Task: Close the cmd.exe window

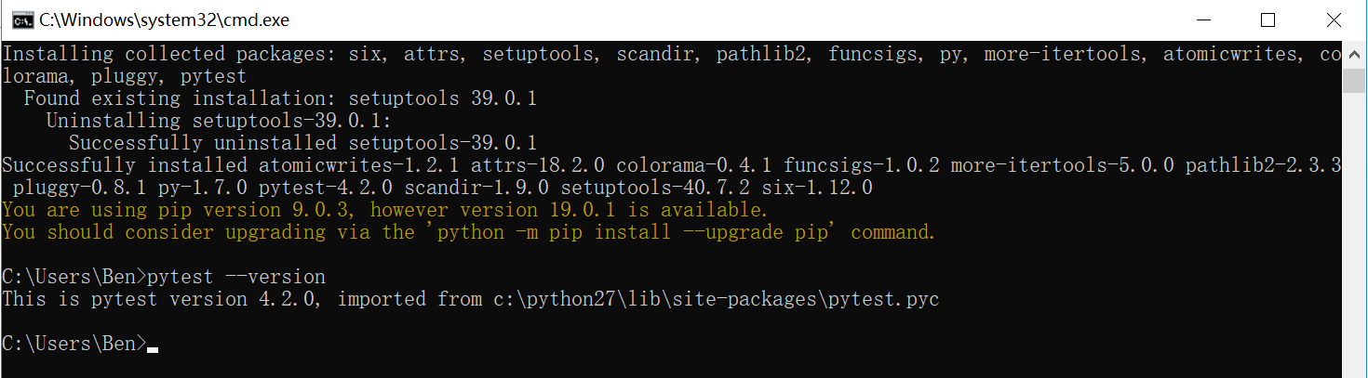Action: click(1333, 20)
